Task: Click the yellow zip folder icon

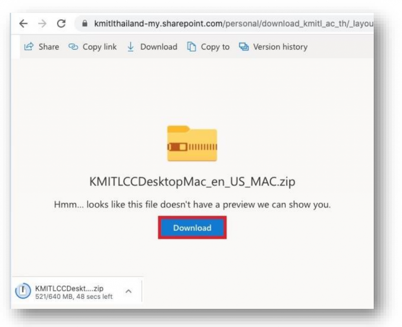Action: [192, 143]
